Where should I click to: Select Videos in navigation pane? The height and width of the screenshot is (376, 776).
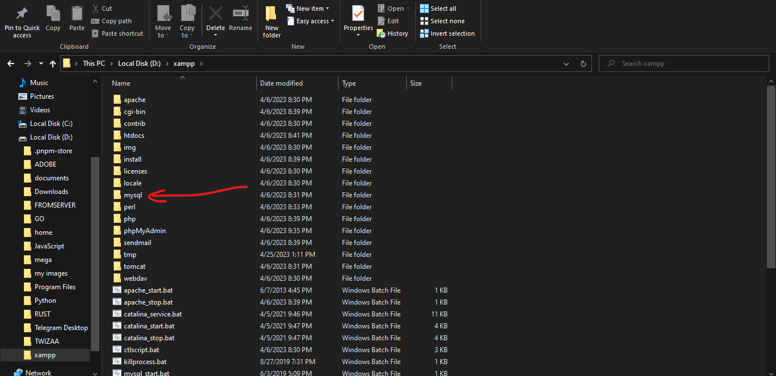click(x=40, y=110)
